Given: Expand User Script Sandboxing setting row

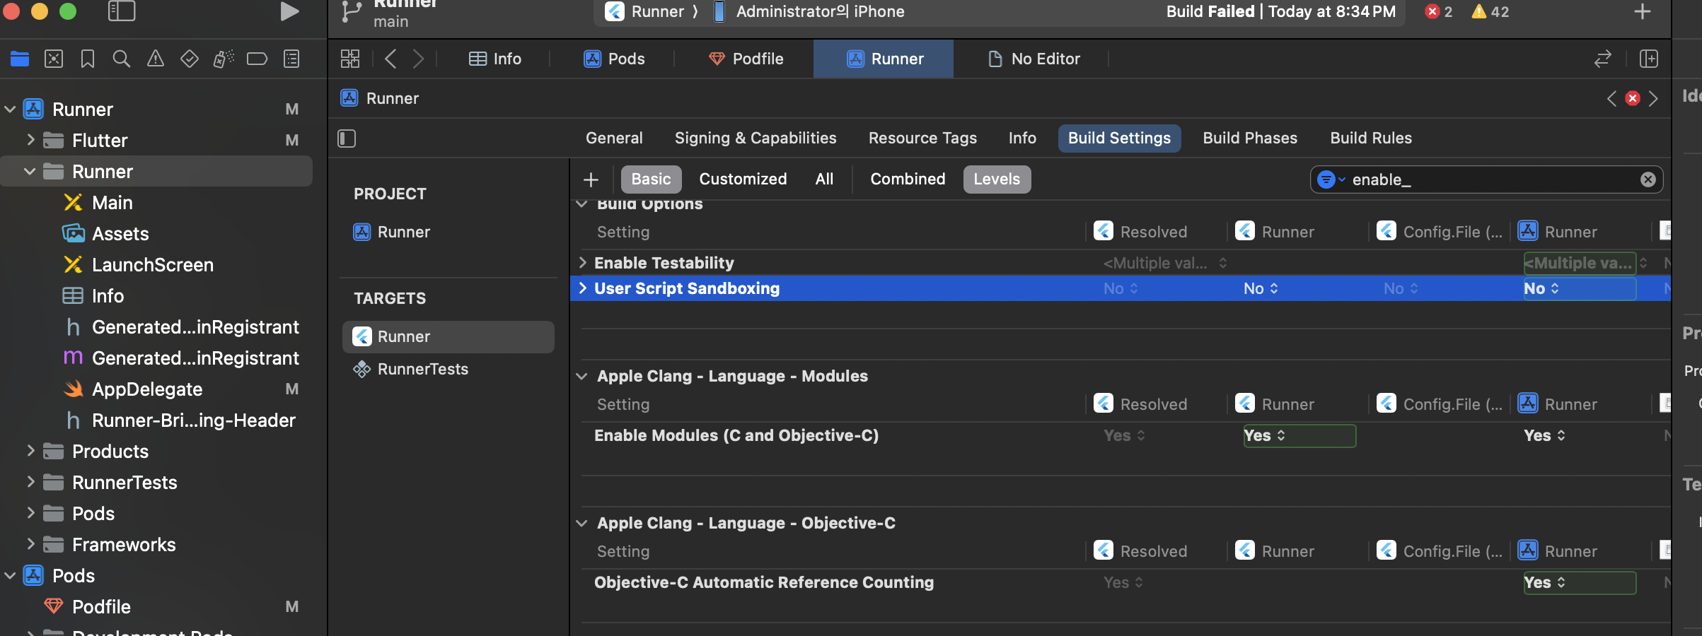Looking at the screenshot, I should [x=582, y=288].
